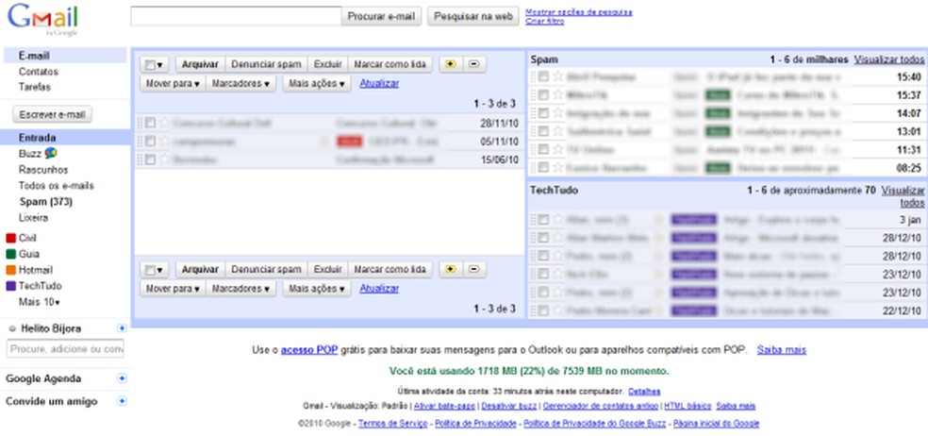
Task: Open the Entrada folder
Action: [x=37, y=138]
